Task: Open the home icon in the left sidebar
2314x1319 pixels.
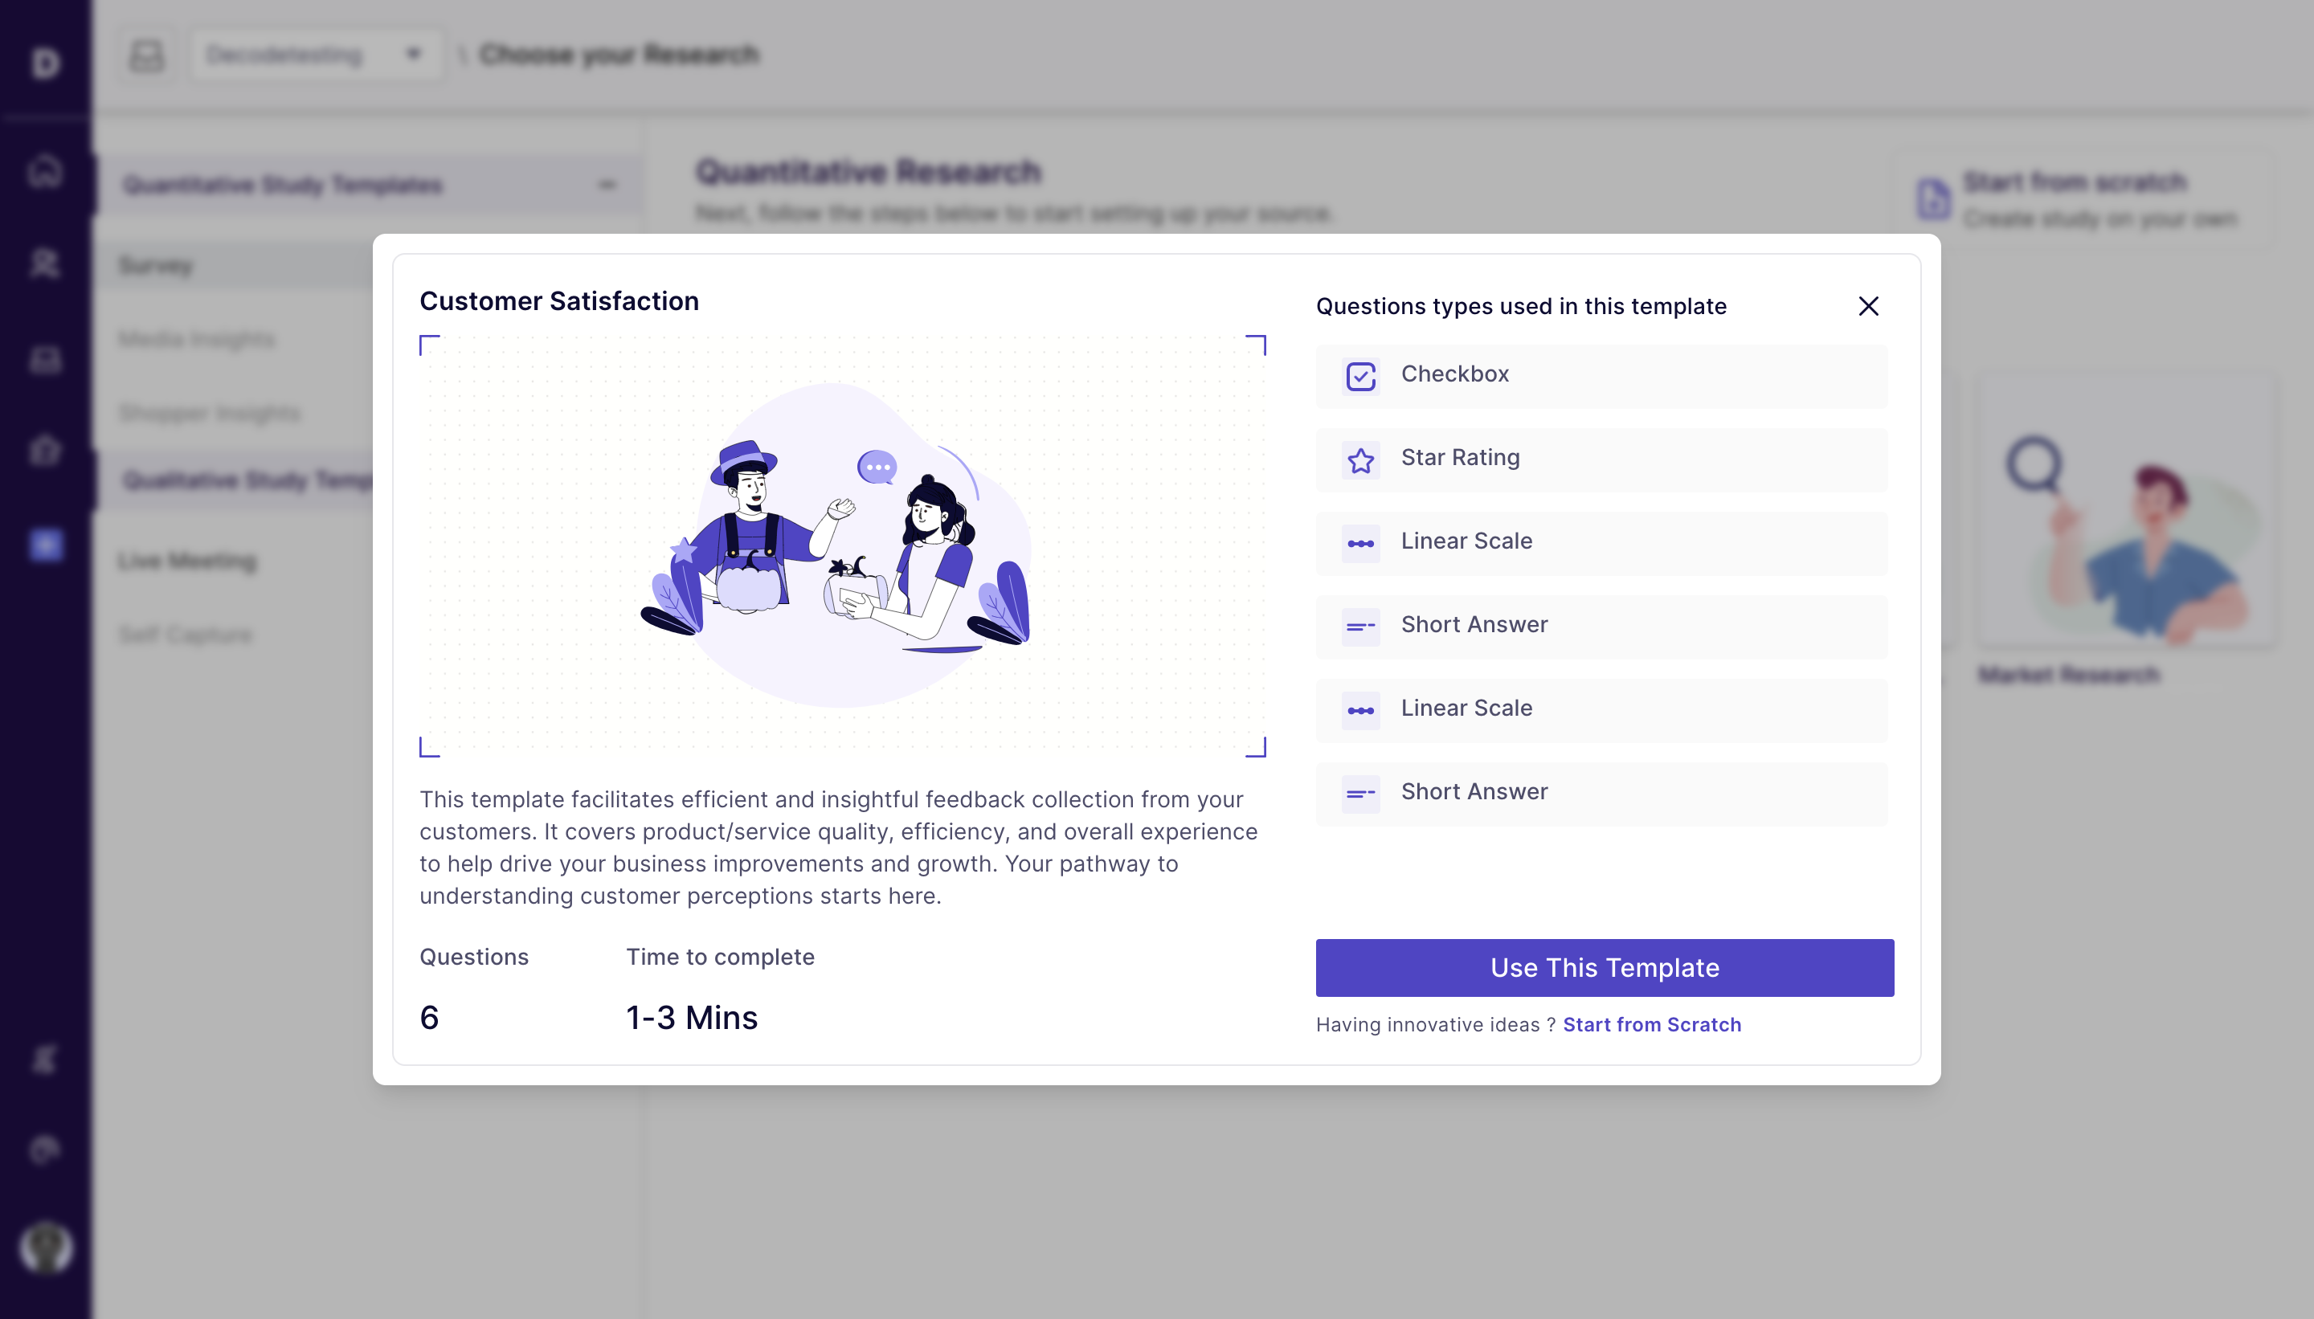Action: point(45,169)
